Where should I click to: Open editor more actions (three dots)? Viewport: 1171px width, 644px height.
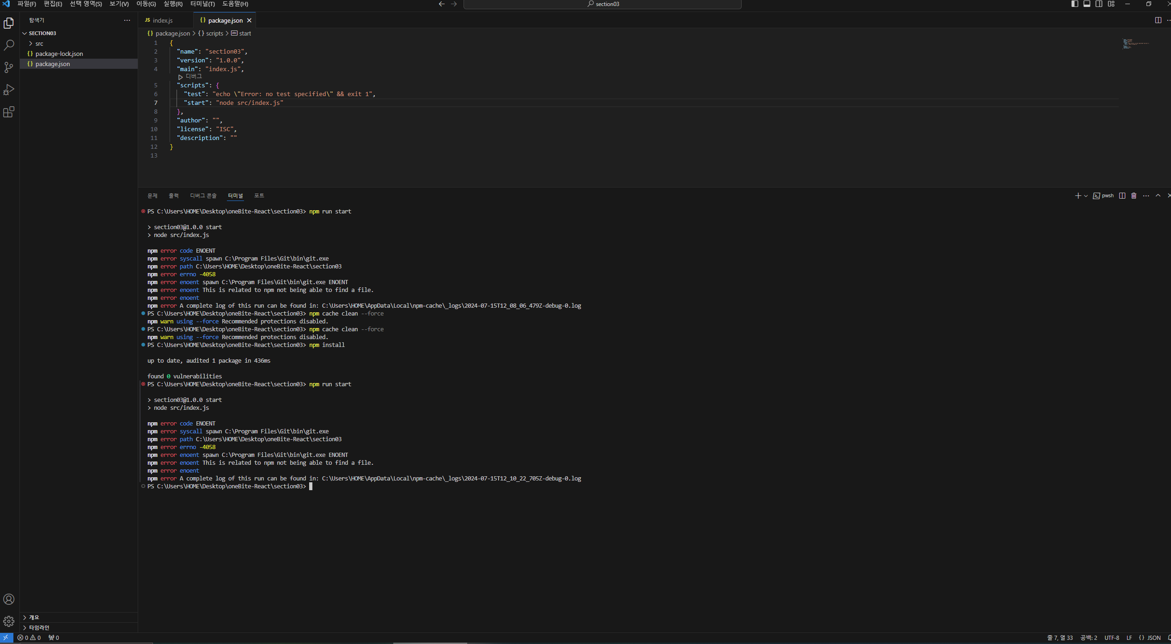point(1169,20)
